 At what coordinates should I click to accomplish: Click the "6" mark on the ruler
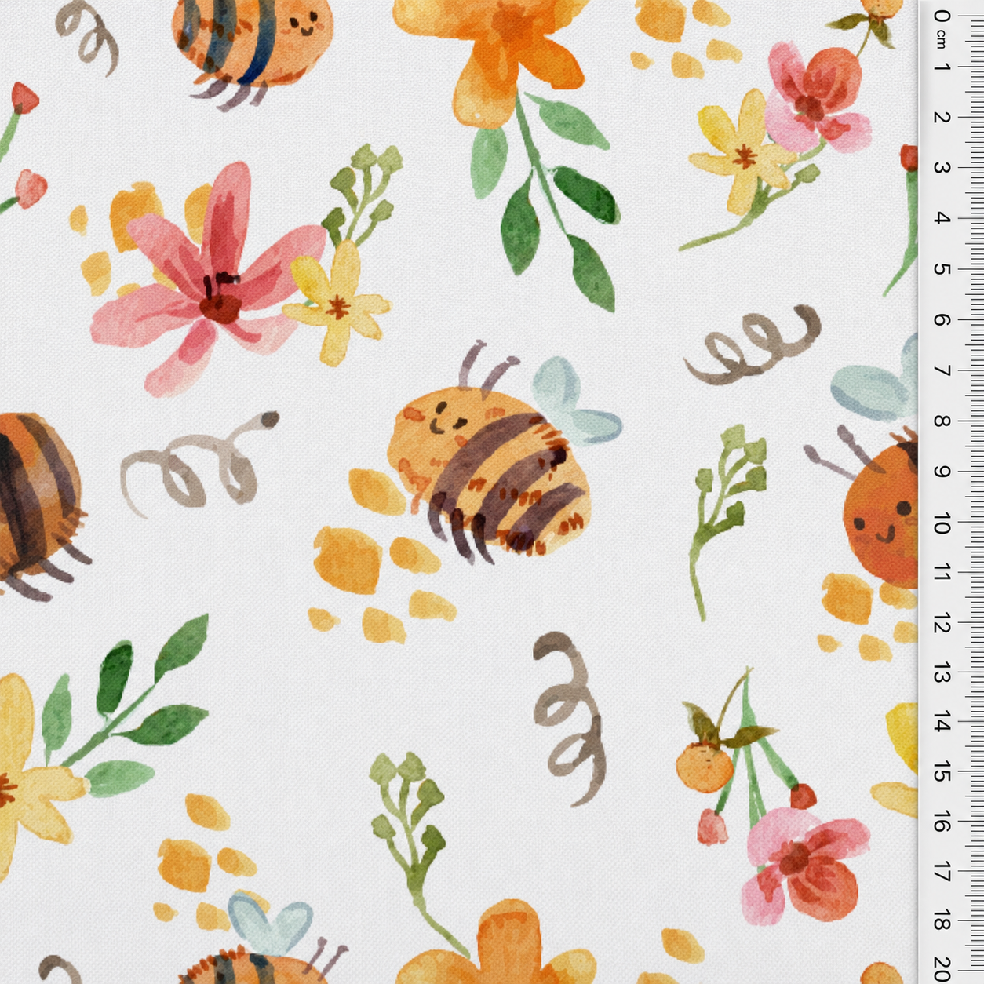tap(942, 319)
